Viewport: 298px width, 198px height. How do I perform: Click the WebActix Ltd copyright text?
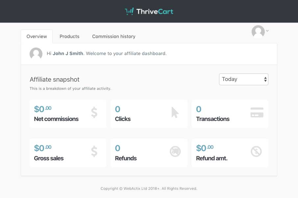(x=149, y=188)
